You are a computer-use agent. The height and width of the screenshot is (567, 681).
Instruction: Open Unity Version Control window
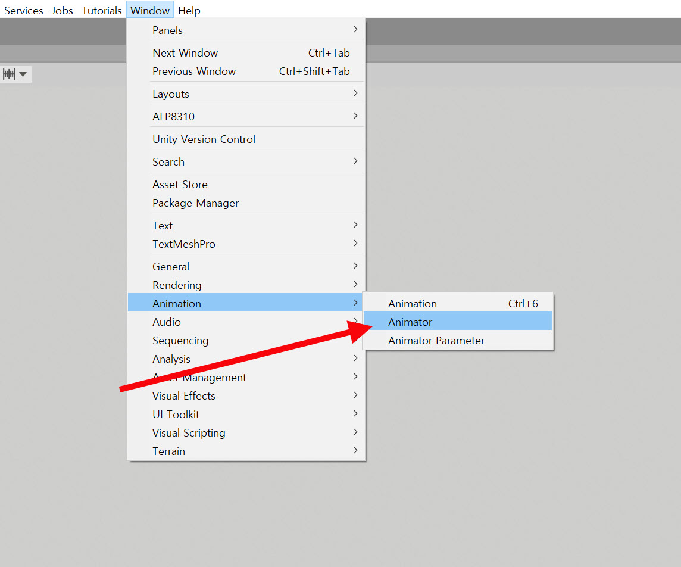tap(246, 139)
